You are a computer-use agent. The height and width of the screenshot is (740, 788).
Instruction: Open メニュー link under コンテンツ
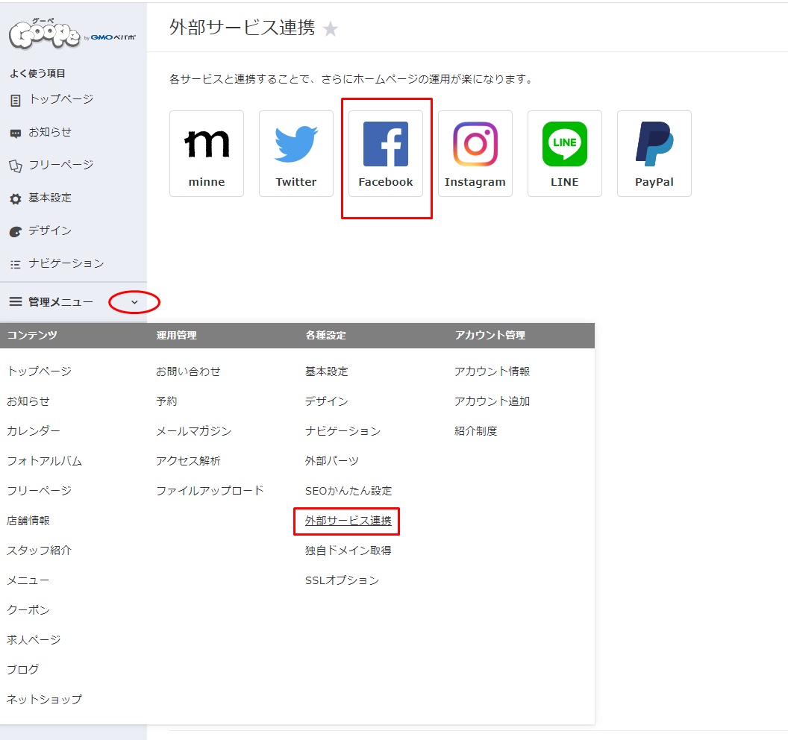28,580
